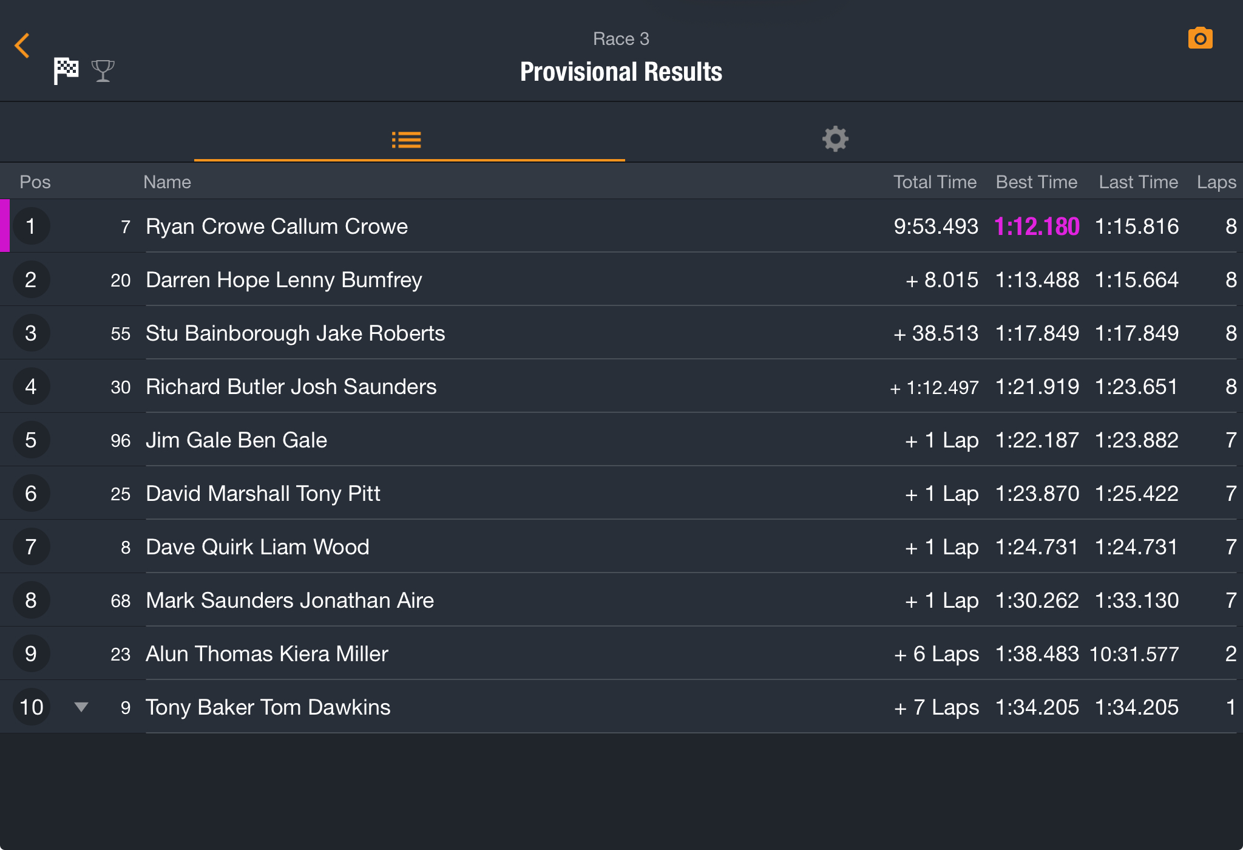Click the purple fastest lap time 1:12.180

click(1037, 226)
